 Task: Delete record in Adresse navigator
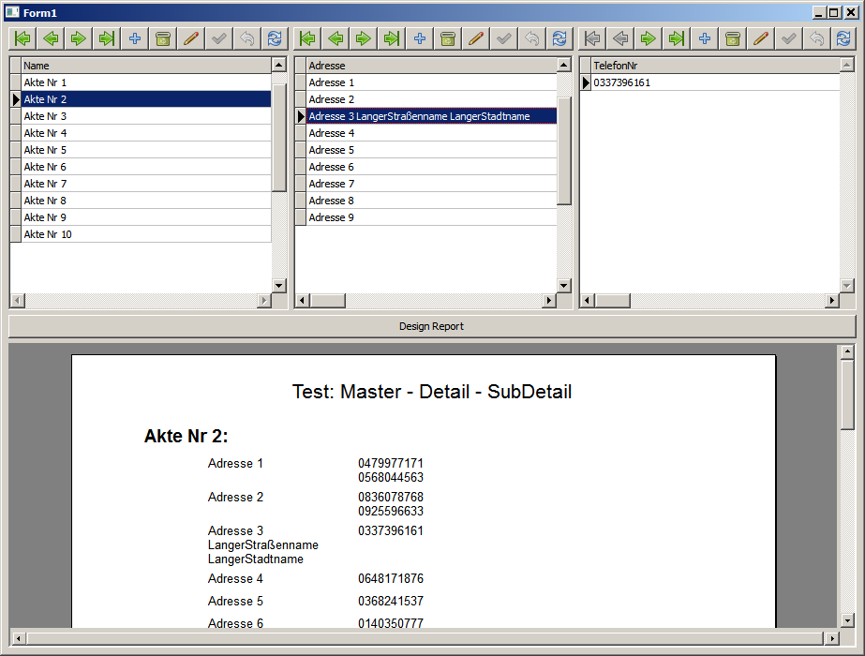(448, 38)
